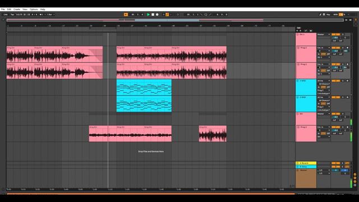The height and width of the screenshot is (202, 359).
Task: Toggle the orange Automation Arm button
Action: [x=167, y=15]
